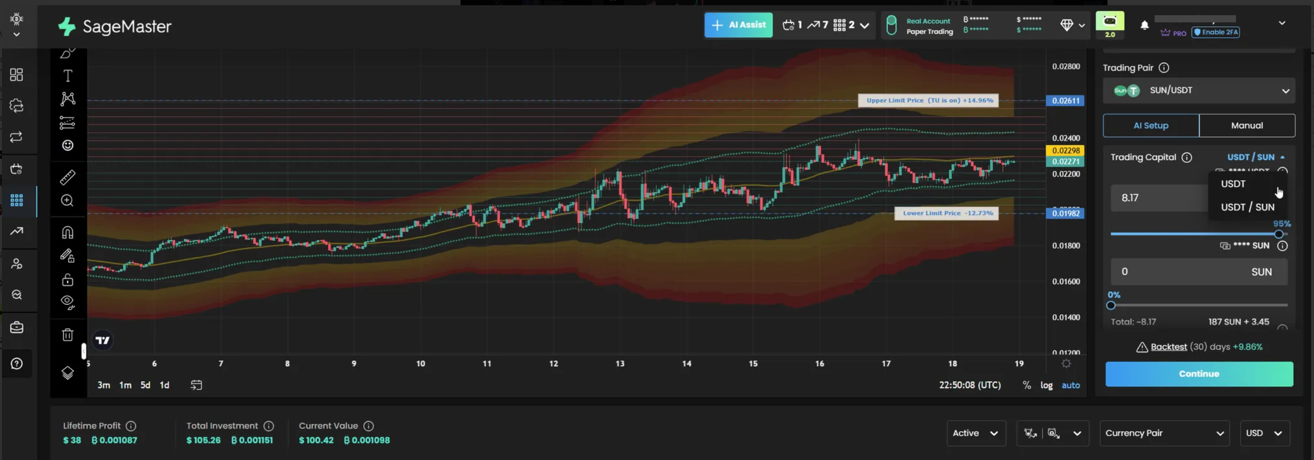Select the 3m chart range
Viewport: 1314px width, 460px height.
point(104,385)
